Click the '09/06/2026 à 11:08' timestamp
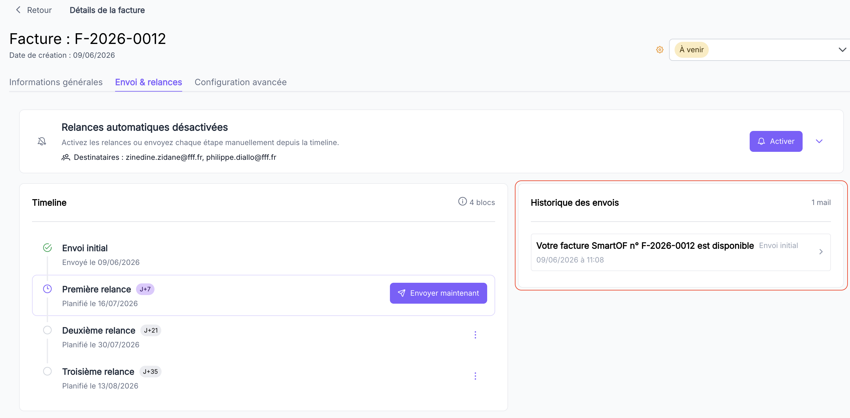The height and width of the screenshot is (418, 850). pyautogui.click(x=570, y=260)
